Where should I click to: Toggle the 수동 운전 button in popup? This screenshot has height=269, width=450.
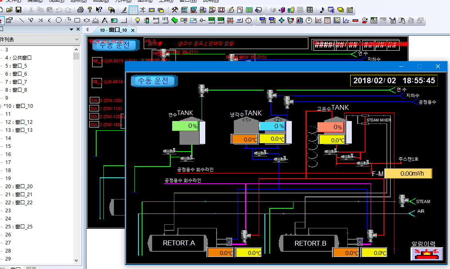pyautogui.click(x=155, y=81)
